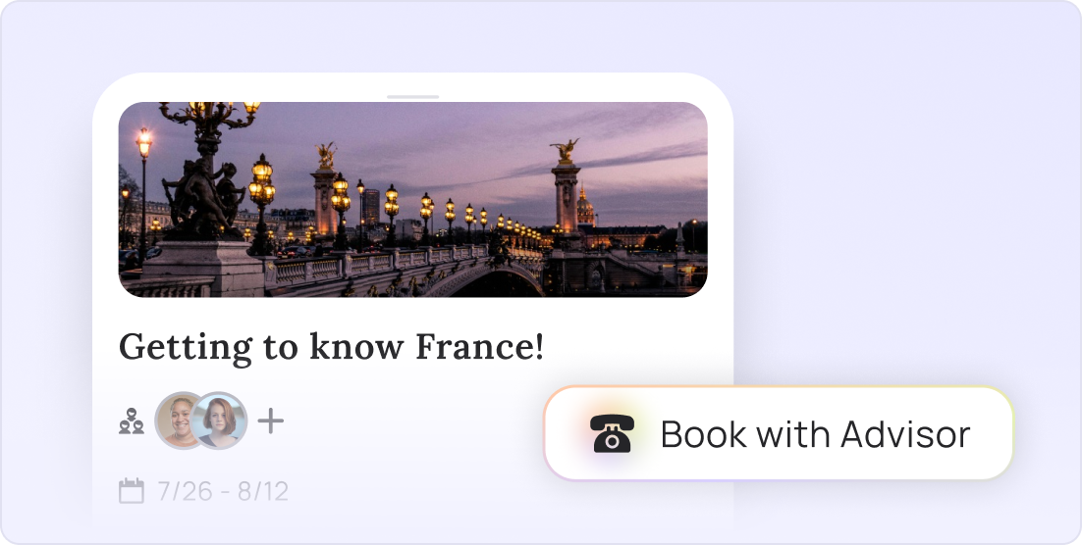Click the telephone icon in the advisor button
The height and width of the screenshot is (545, 1082).
tap(612, 433)
